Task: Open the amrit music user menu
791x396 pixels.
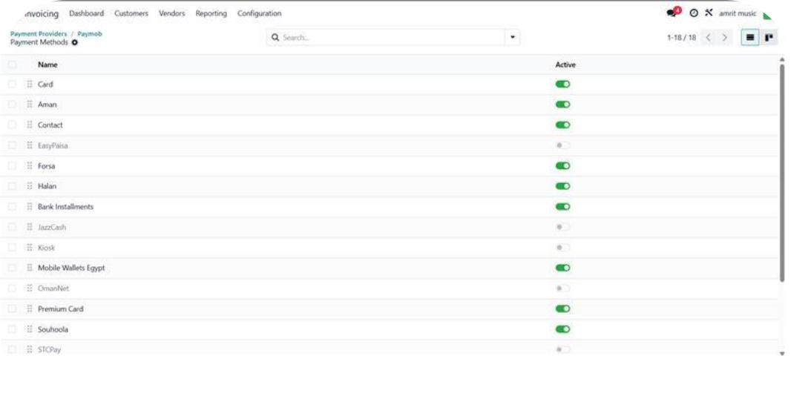Action: coord(738,13)
